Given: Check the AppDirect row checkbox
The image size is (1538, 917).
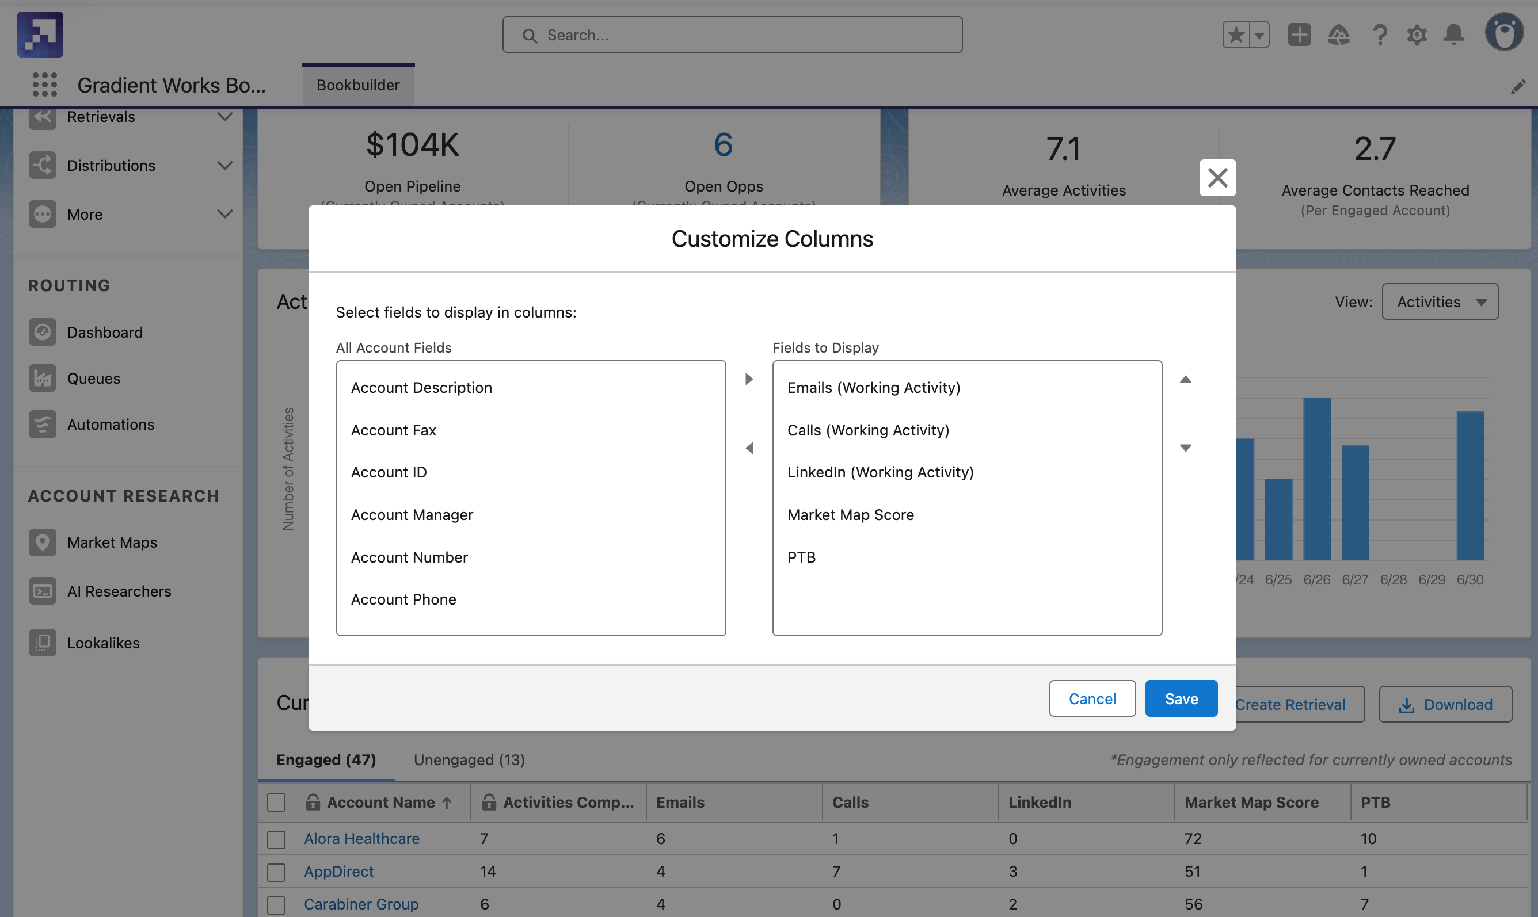Looking at the screenshot, I should click(276, 872).
